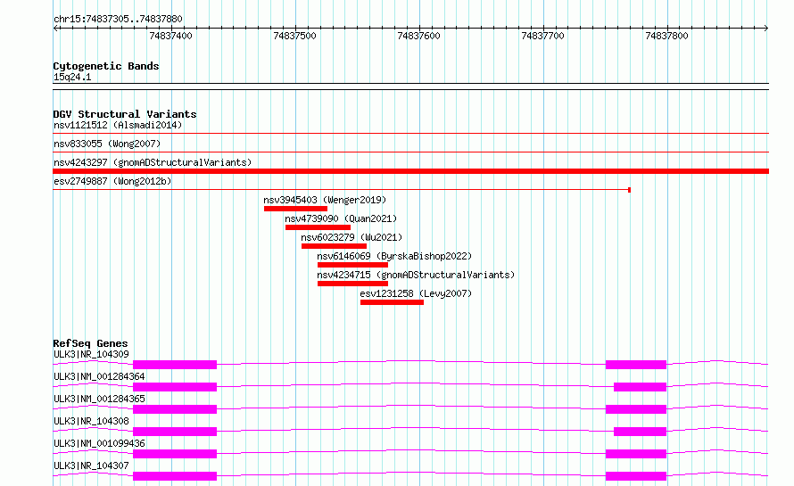Click the red end marker of esv2749887
The height and width of the screenshot is (486, 794).
coord(629,190)
